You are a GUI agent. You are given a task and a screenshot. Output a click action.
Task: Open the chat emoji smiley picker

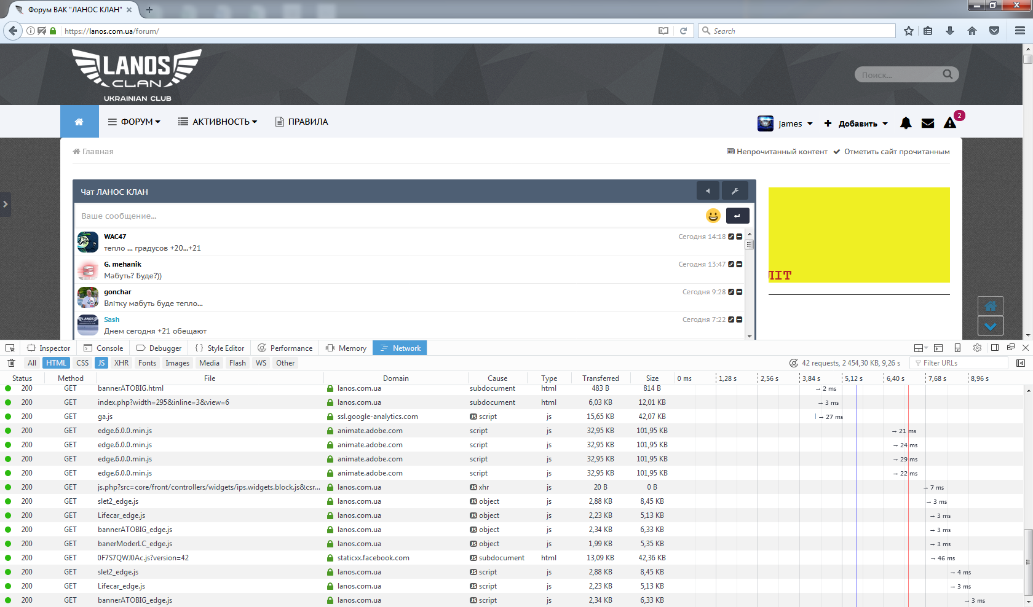[713, 216]
